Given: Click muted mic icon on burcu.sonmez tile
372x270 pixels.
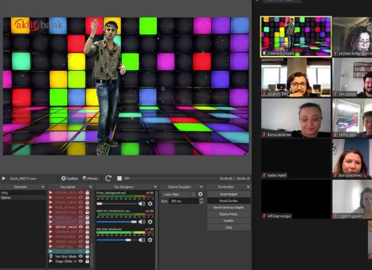Looking at the screenshot, I should point(335,175).
